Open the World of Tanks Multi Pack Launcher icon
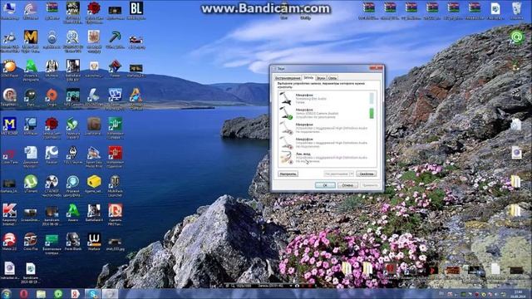532x299 pixels. click(x=115, y=186)
